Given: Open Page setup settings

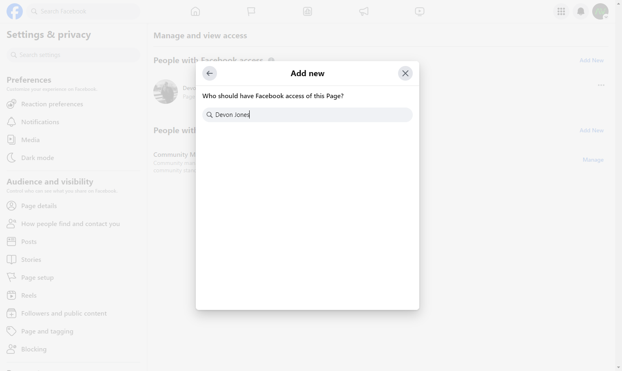Looking at the screenshot, I should 73,278.
